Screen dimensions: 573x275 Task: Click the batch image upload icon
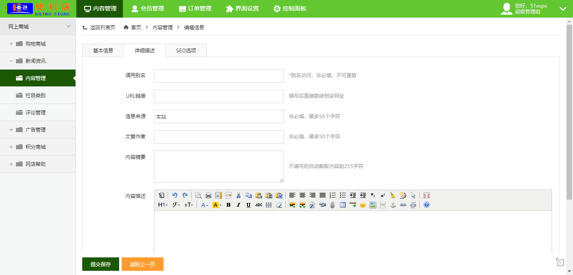(x=302, y=205)
